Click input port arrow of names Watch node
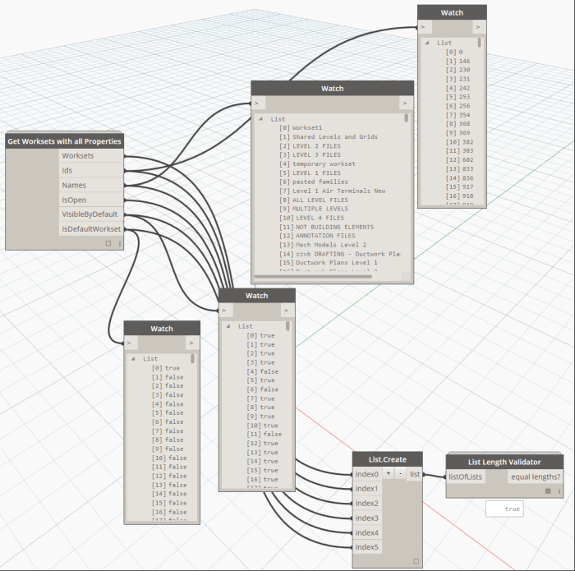This screenshot has width=575, height=571. pyautogui.click(x=256, y=104)
